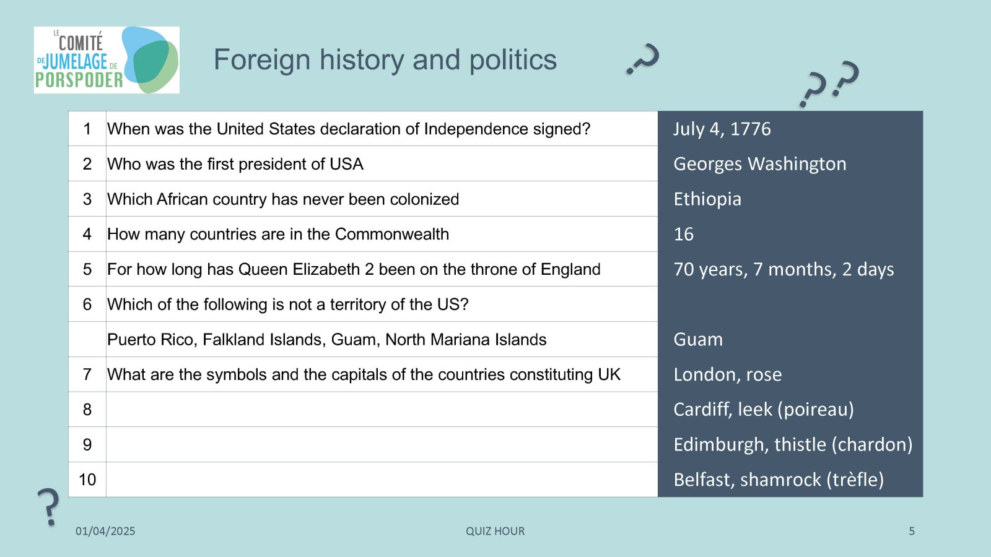Click the question about Queen Elizabeth 2
Viewport: 991px width, 557px height.
[354, 269]
